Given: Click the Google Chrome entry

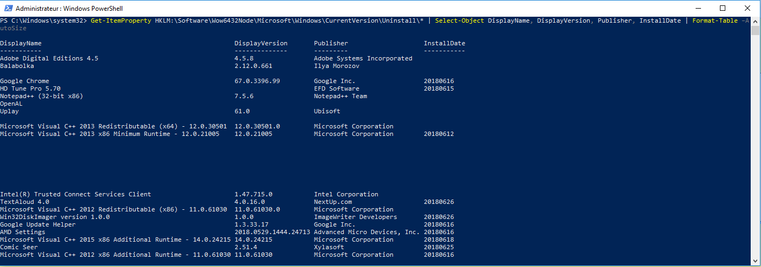Looking at the screenshot, I should point(24,81).
